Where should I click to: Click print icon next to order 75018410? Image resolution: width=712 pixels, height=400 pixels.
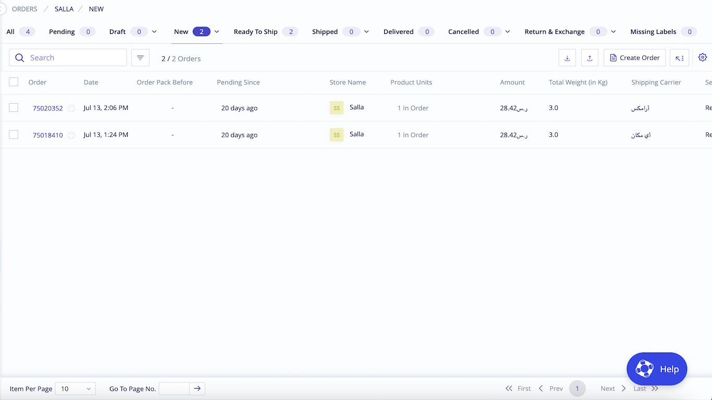71,135
